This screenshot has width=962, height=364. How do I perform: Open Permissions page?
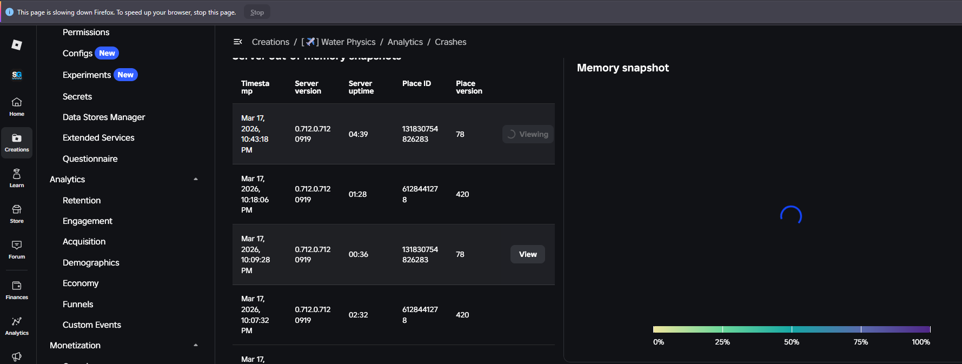(x=86, y=32)
